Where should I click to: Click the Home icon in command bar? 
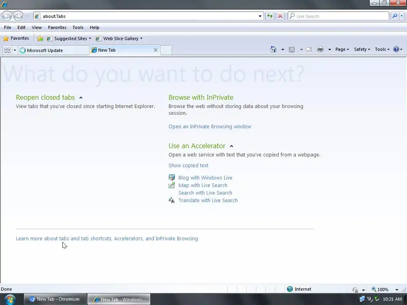coord(273,49)
